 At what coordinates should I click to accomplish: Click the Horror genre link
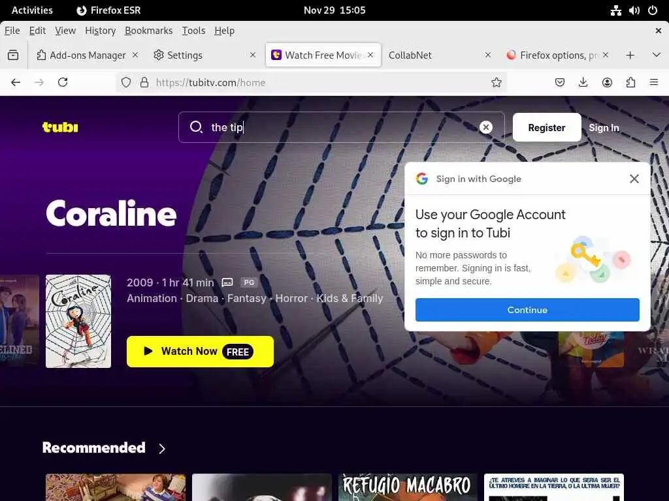click(291, 298)
